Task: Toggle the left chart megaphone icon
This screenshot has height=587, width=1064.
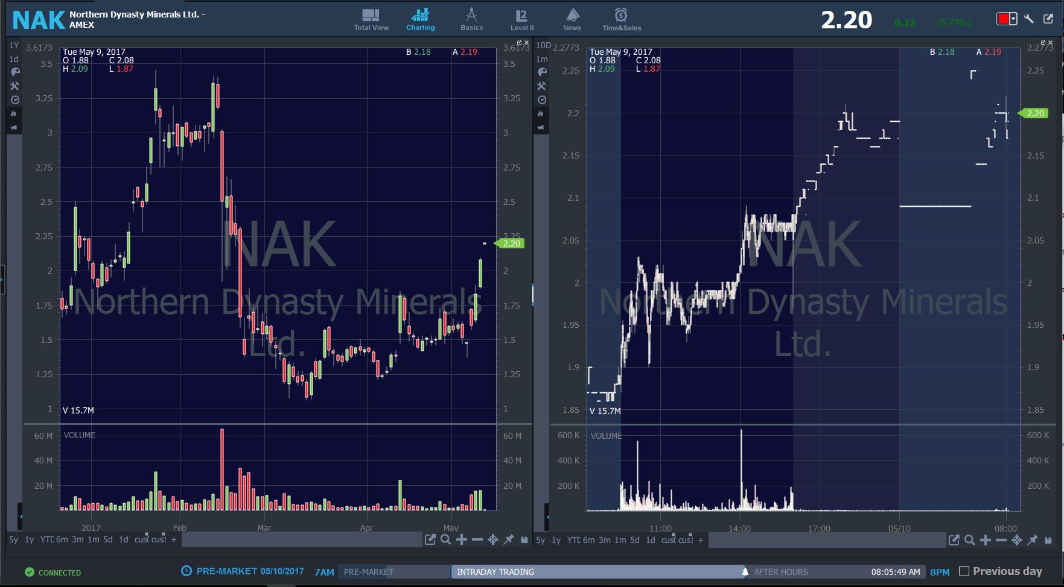Action: pos(14,128)
